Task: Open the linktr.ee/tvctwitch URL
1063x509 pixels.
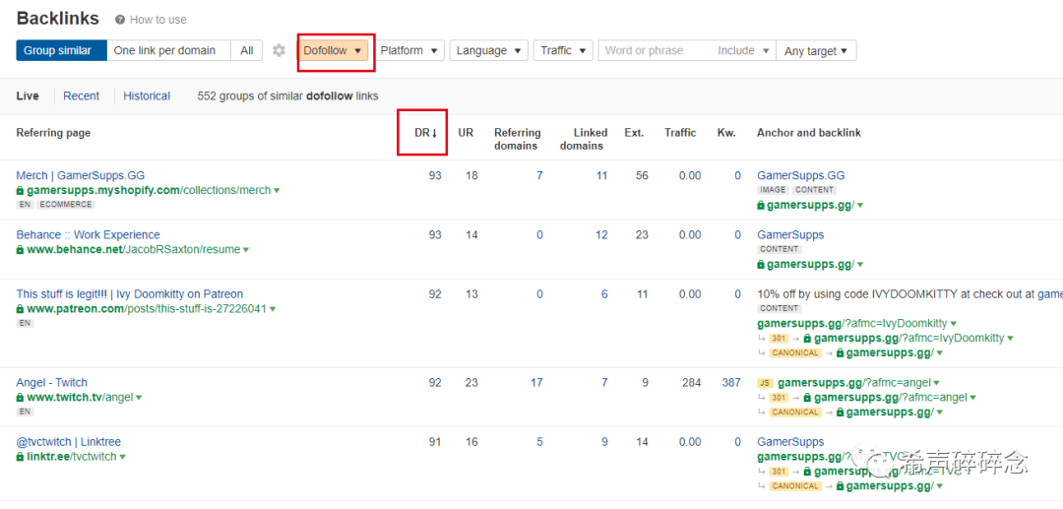Action: pos(72,457)
